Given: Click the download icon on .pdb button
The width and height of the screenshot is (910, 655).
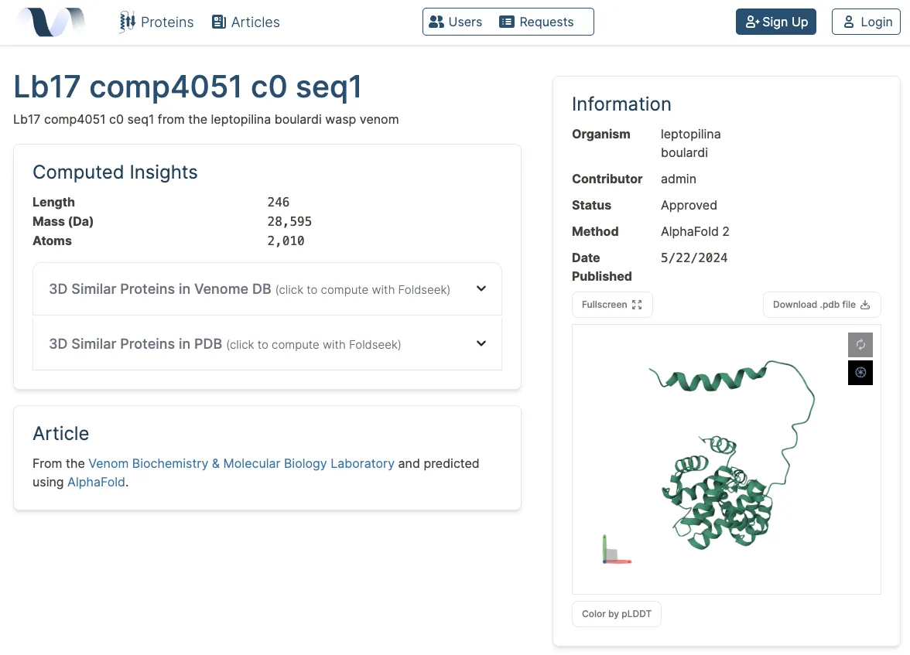Looking at the screenshot, I should coord(865,305).
